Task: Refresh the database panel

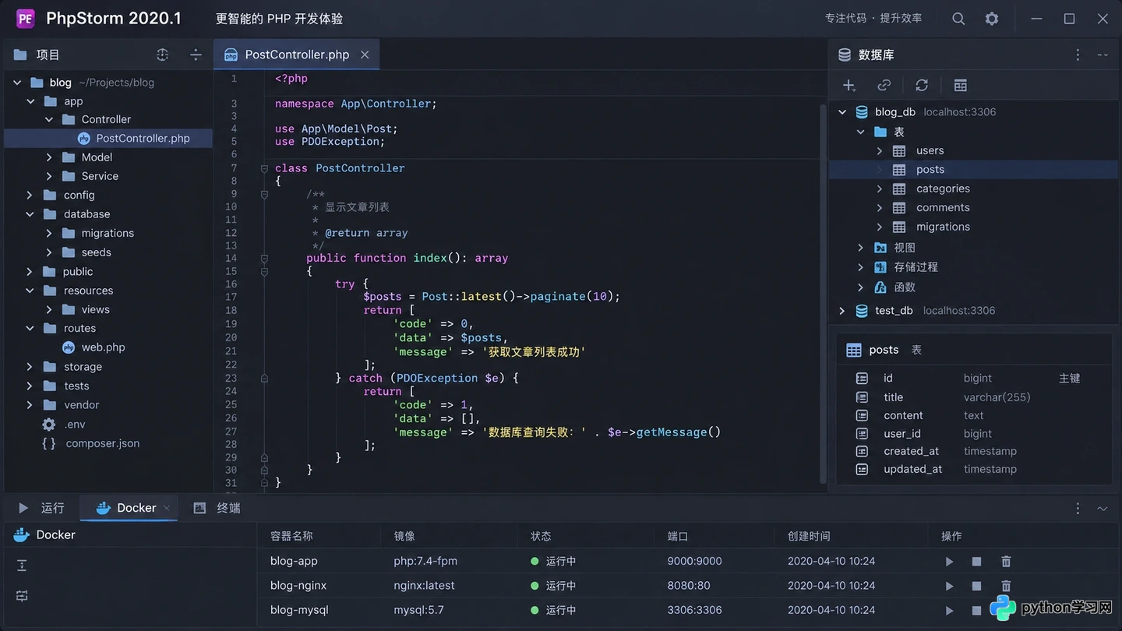Action: coord(922,85)
